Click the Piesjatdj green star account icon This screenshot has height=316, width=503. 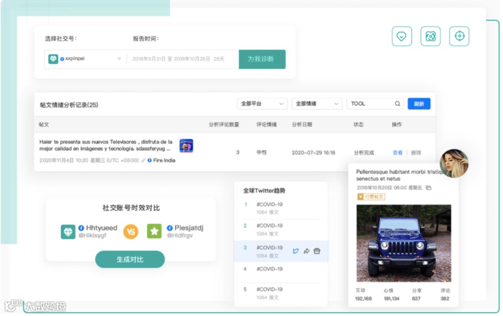(154, 231)
